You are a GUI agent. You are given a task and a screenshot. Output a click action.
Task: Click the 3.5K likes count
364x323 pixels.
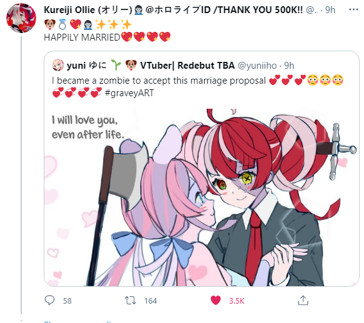pos(237,301)
